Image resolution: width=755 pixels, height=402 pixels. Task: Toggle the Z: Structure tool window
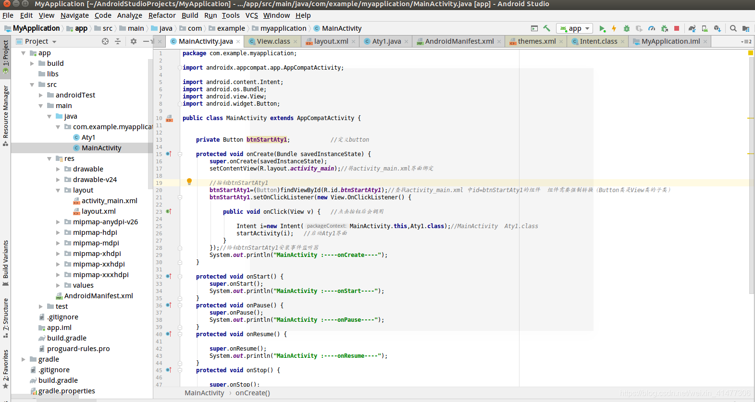click(x=5, y=317)
